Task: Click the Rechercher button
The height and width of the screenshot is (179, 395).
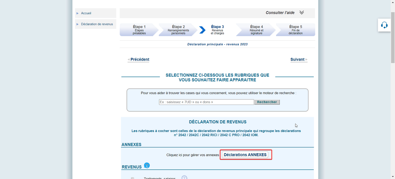Action: [x=267, y=102]
